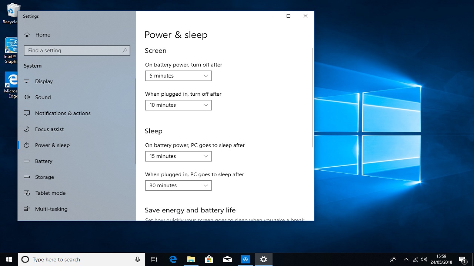Click the magnifier icon in Find a setting

[x=125, y=50]
